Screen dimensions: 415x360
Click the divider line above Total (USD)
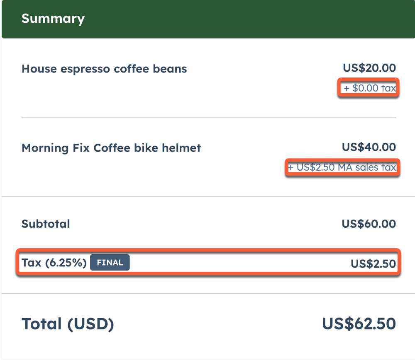[208, 294]
